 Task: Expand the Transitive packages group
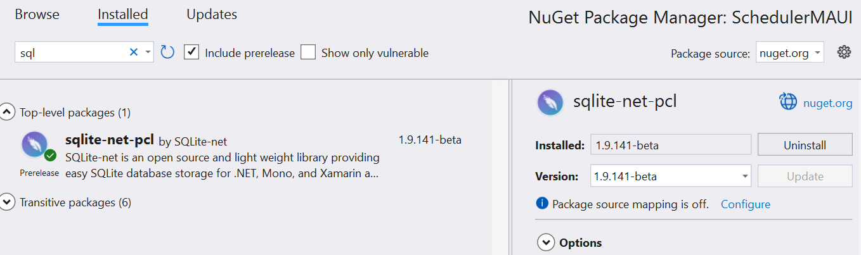pyautogui.click(x=8, y=202)
